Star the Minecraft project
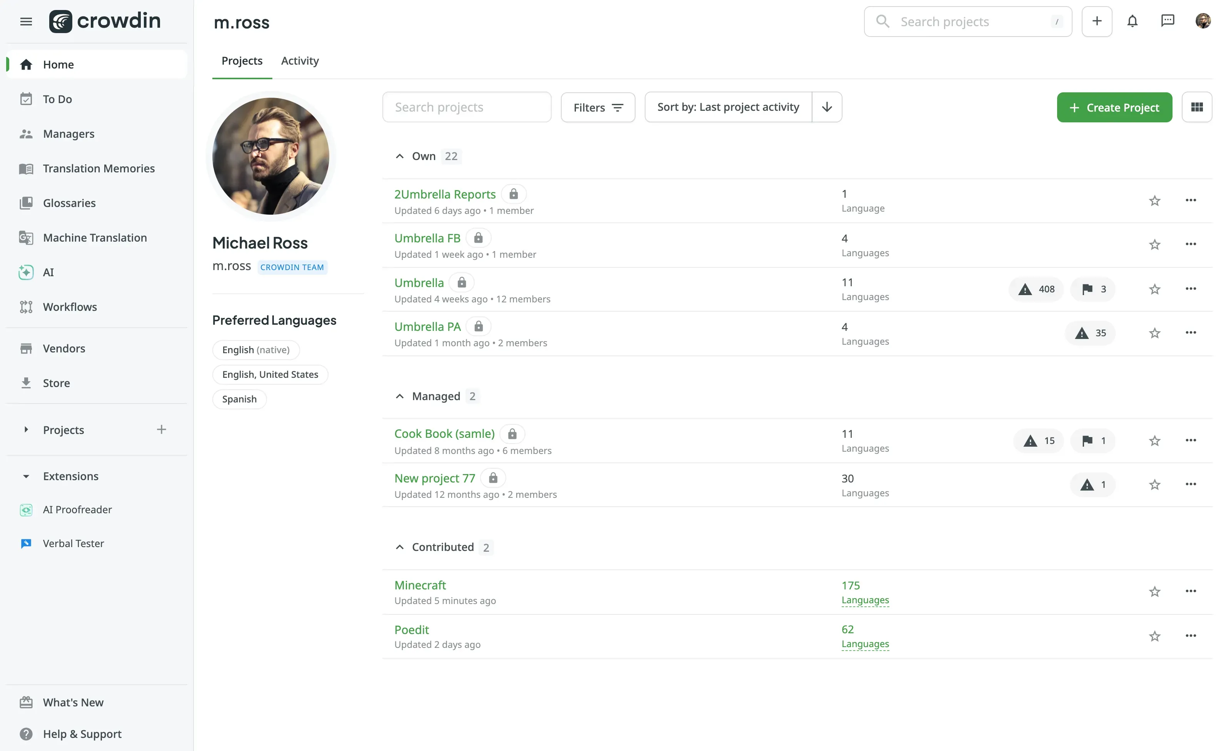 (x=1154, y=592)
